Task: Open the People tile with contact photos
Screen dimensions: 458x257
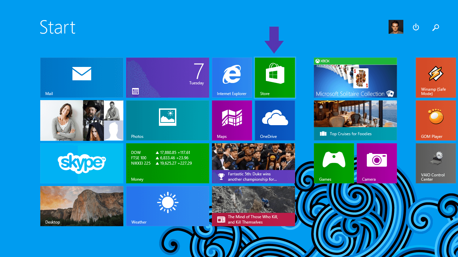Action: pos(82,120)
